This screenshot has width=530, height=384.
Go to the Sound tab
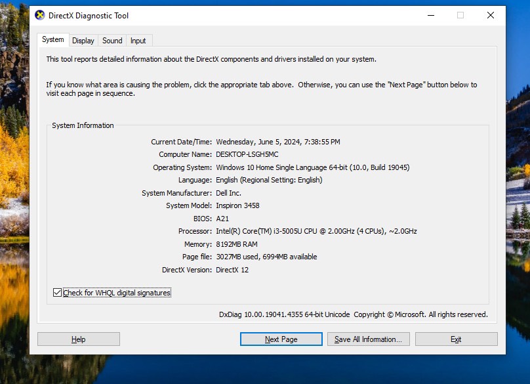(x=112, y=41)
